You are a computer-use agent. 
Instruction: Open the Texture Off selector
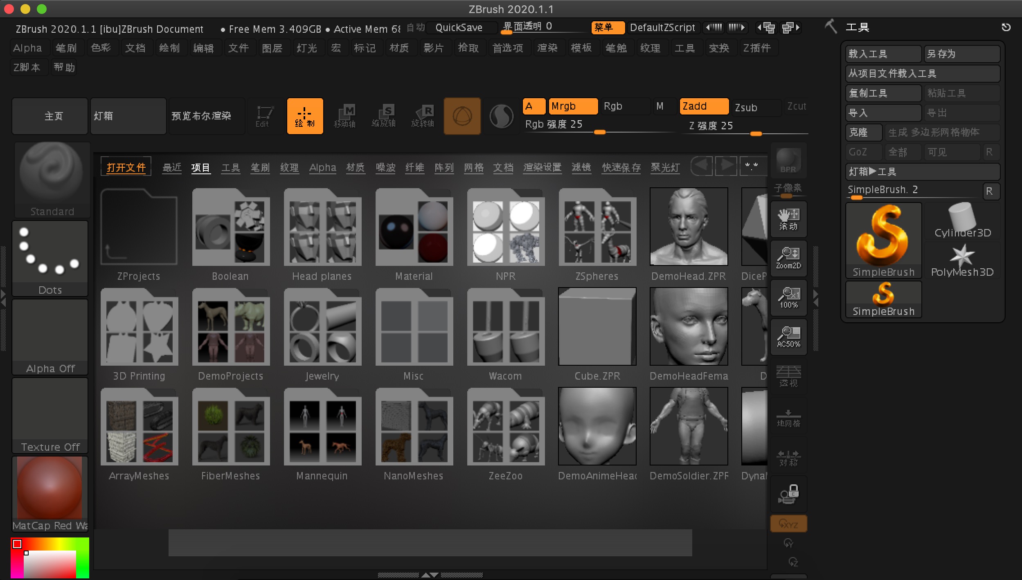point(50,415)
